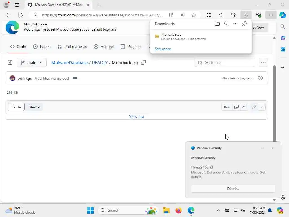The height and width of the screenshot is (217, 289).
Task: Search downloads with magnifier icon
Action: click(x=226, y=24)
